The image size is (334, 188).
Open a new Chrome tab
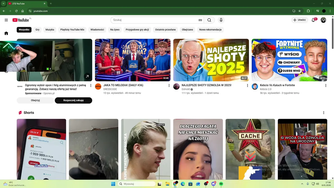tap(51, 4)
